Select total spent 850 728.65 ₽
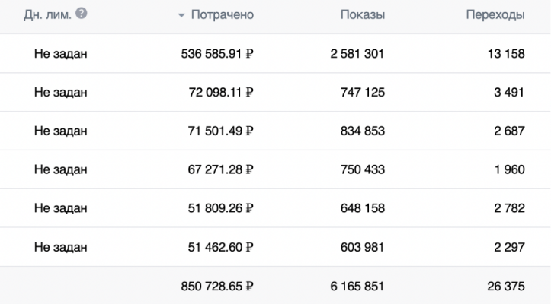Screen dimensions: 551x304 coord(217,287)
